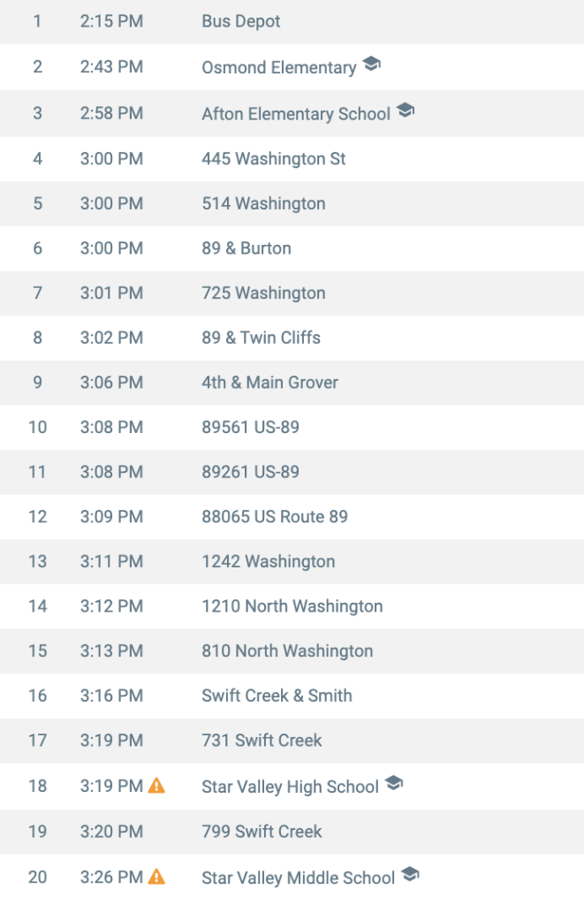
Task: Click the 2:43 PM arrival time
Action: coord(111,67)
